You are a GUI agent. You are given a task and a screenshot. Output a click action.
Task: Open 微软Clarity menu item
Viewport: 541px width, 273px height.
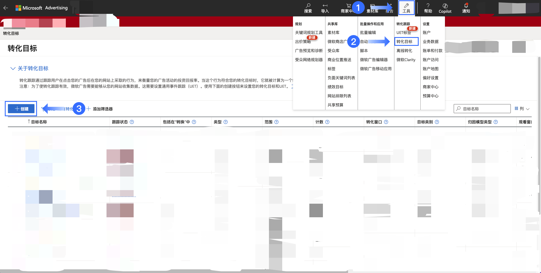[x=406, y=60]
